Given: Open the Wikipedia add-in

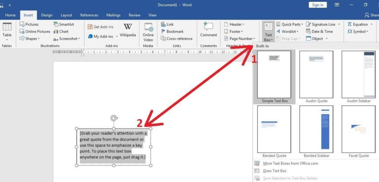Looking at the screenshot, I should pyautogui.click(x=128, y=30).
